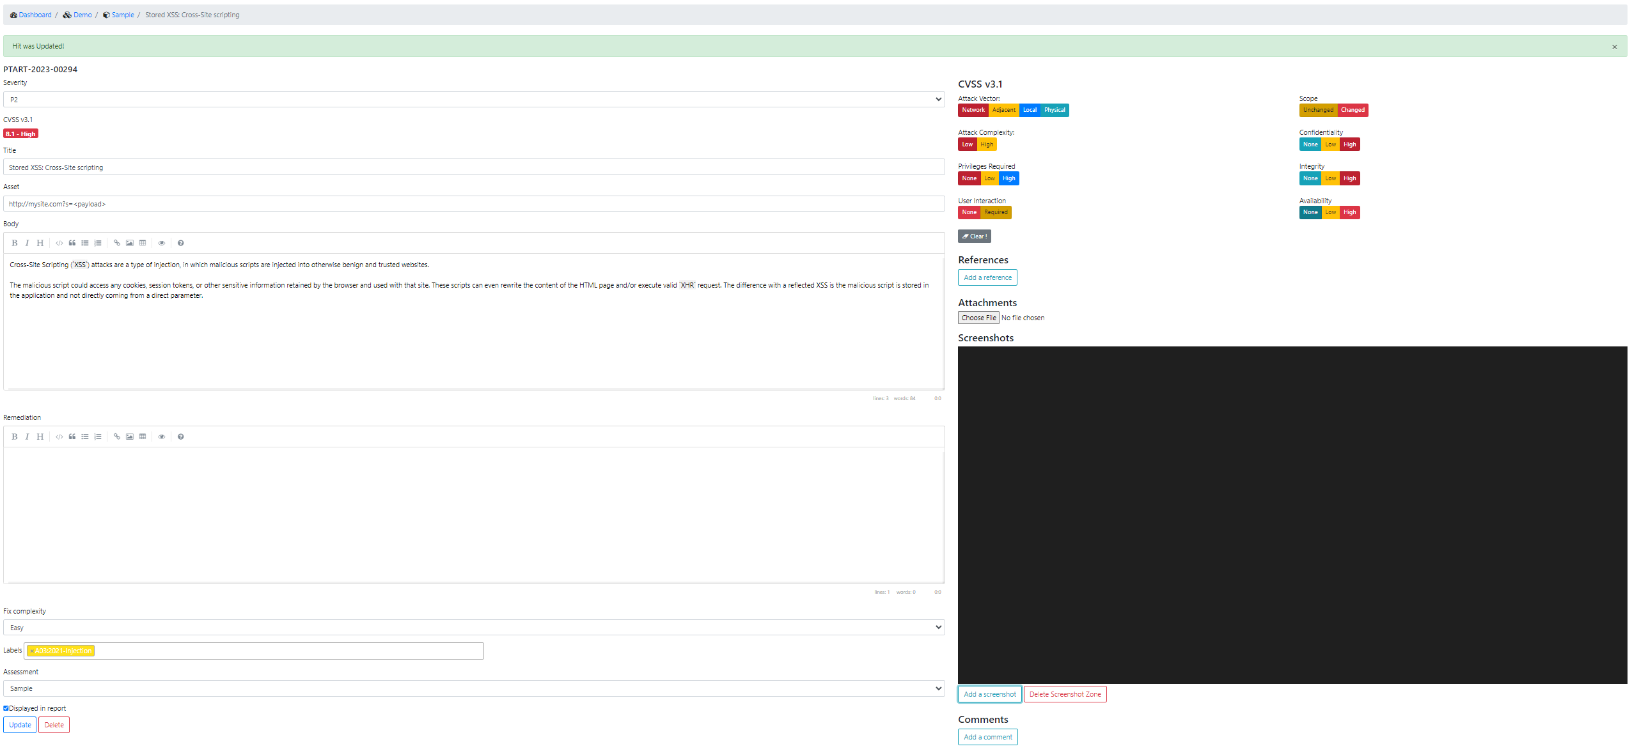Image resolution: width=1632 pixels, height=751 pixels.
Task: Insert image in Remediation editor
Action: click(x=130, y=437)
